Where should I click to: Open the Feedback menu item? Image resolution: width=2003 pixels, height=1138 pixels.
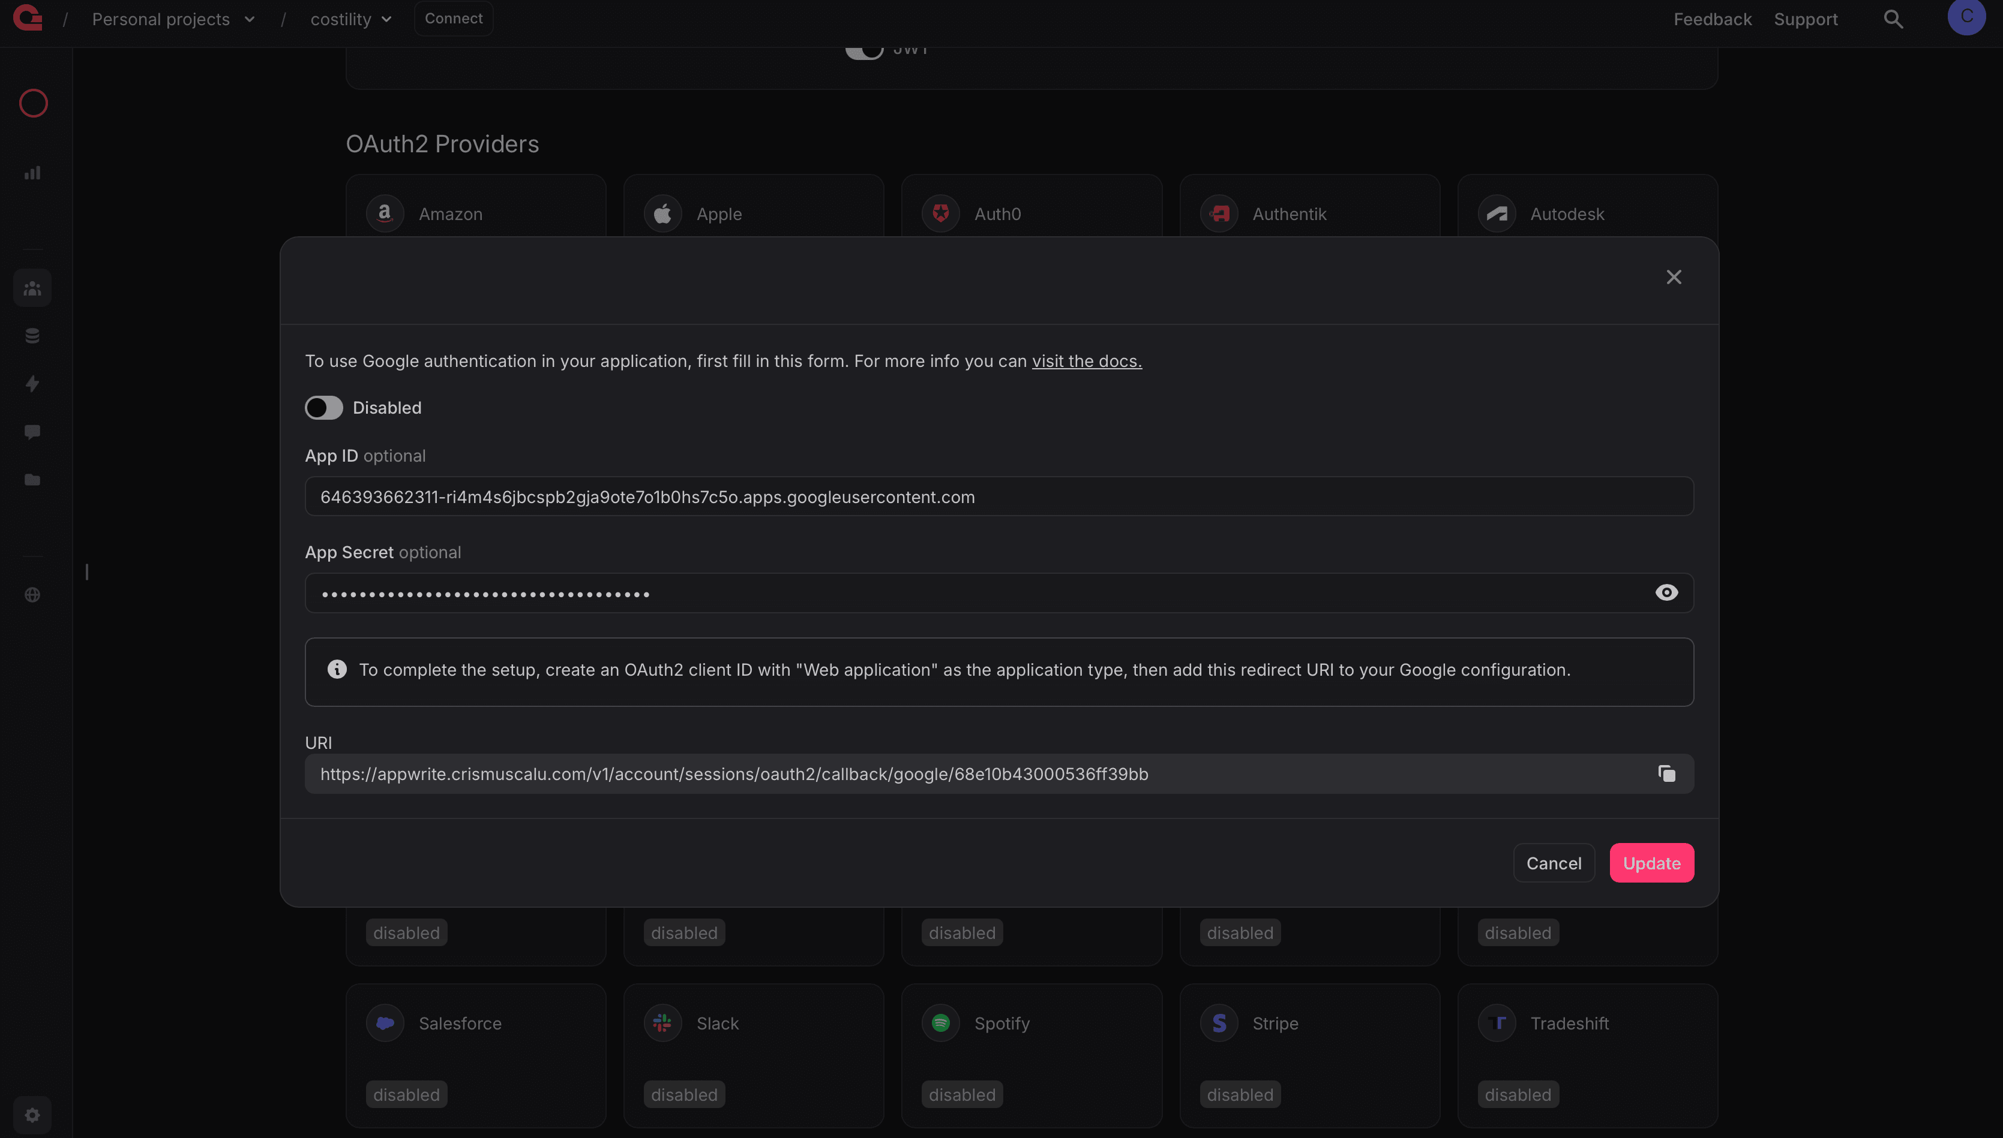tap(1712, 19)
